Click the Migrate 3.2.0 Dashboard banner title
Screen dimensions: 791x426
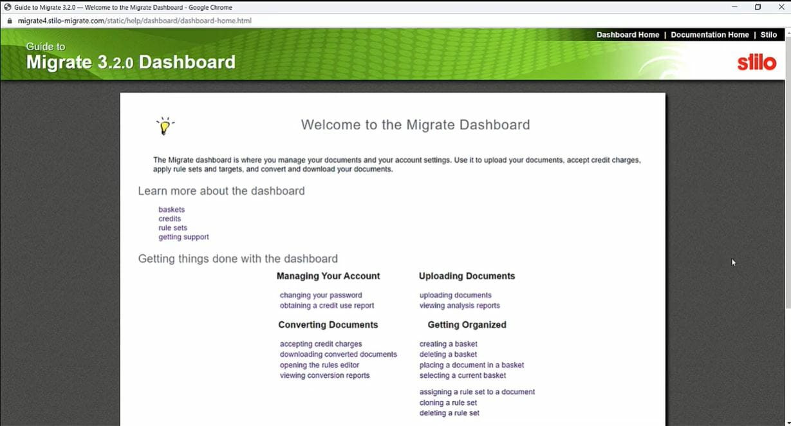(131, 62)
